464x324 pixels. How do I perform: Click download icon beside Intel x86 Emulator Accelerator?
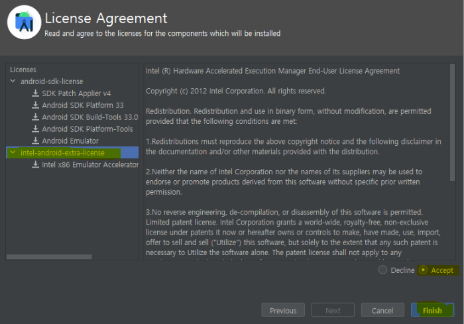[36, 164]
